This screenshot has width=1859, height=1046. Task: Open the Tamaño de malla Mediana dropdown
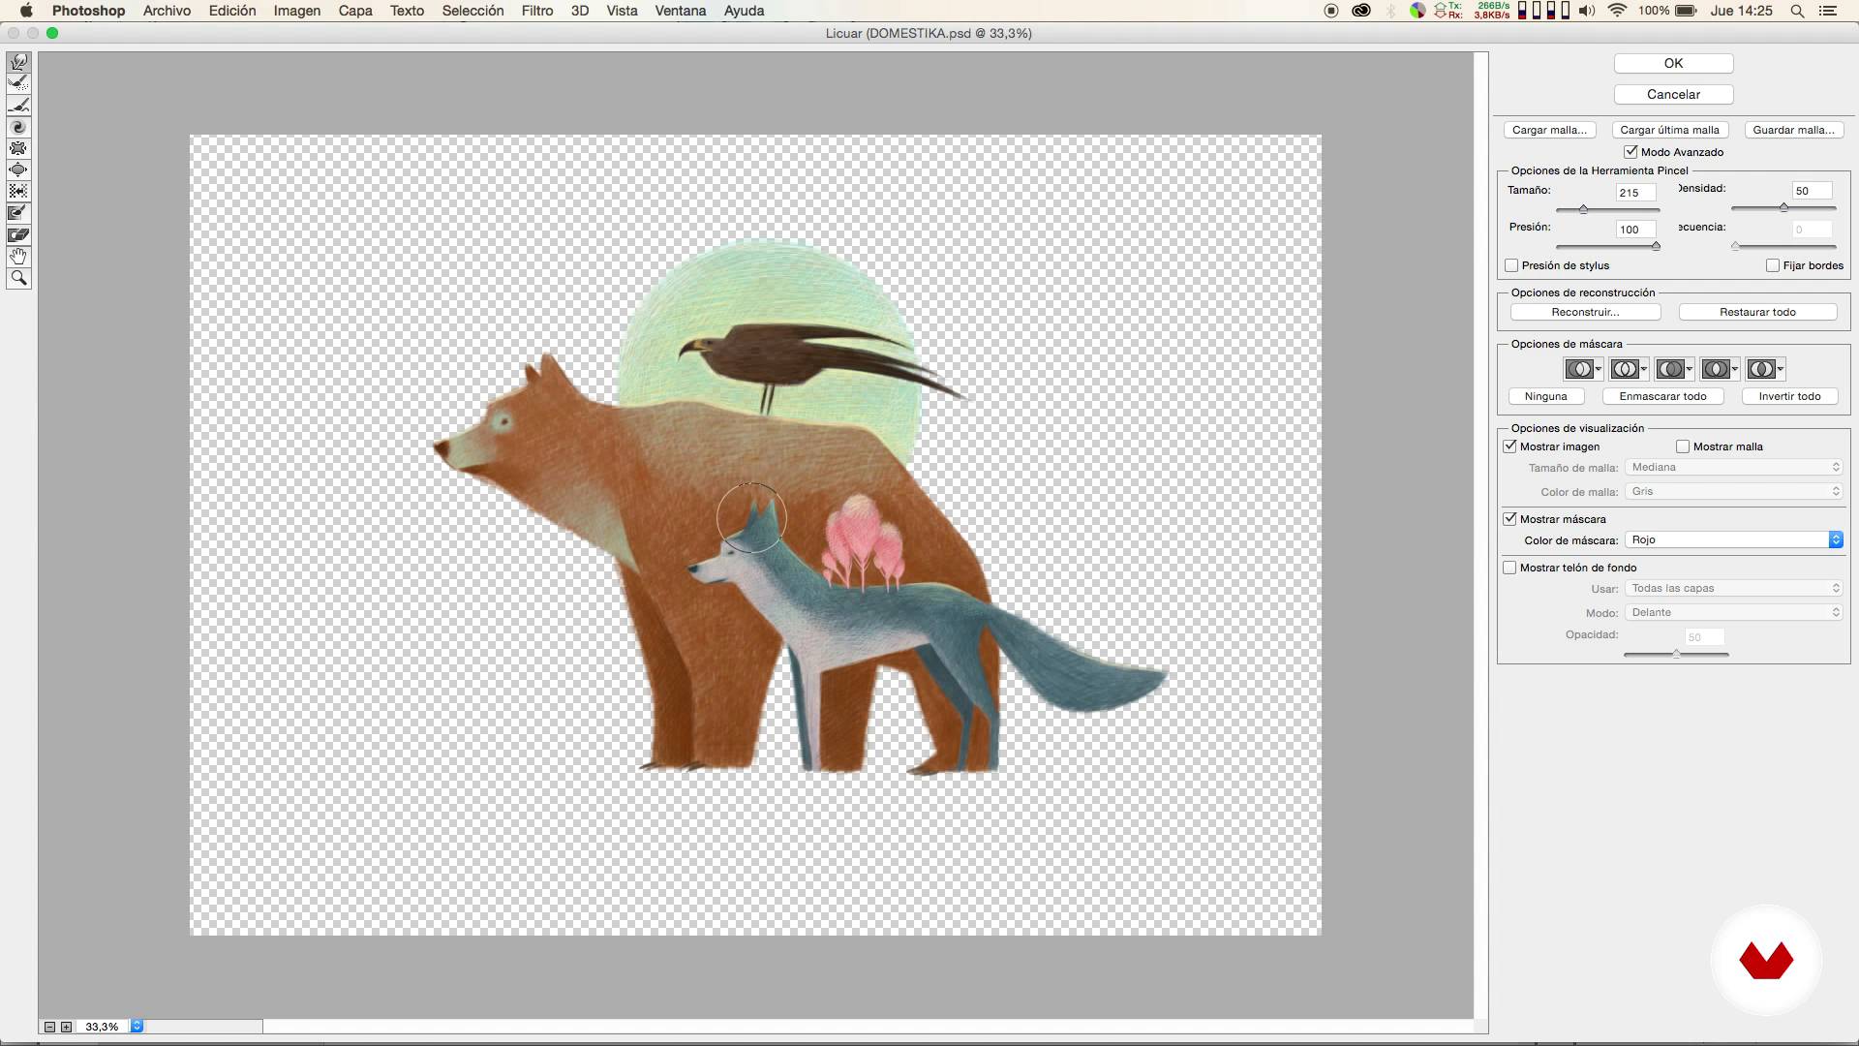[x=1733, y=467]
